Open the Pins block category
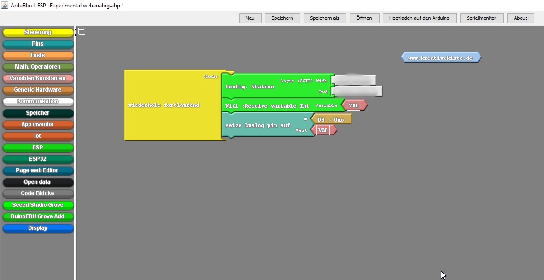 pos(38,44)
